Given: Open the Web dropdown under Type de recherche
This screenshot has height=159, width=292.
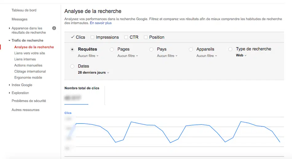Looking at the screenshot, I should [x=241, y=56].
